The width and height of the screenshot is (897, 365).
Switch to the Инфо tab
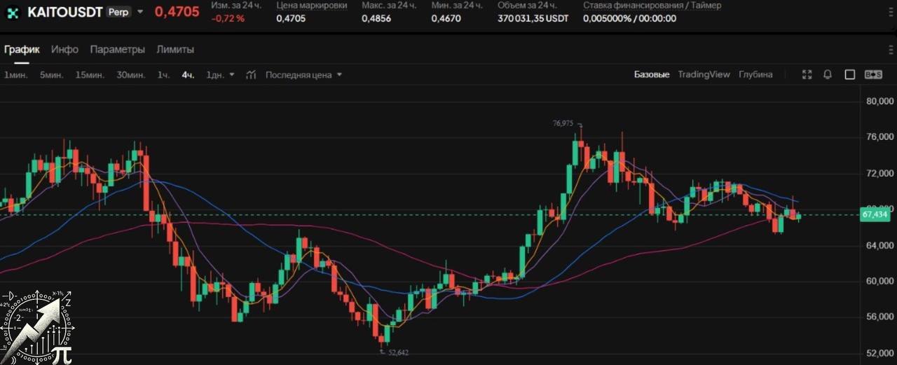click(x=64, y=50)
